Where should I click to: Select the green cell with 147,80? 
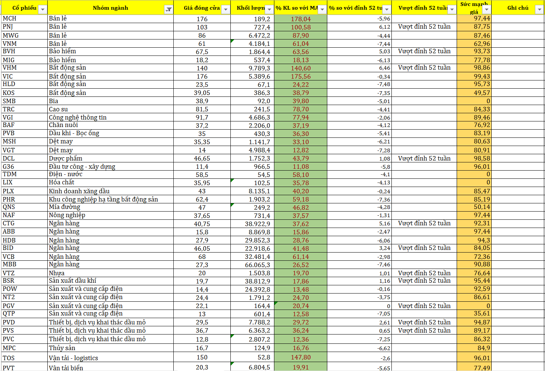tap(301, 358)
